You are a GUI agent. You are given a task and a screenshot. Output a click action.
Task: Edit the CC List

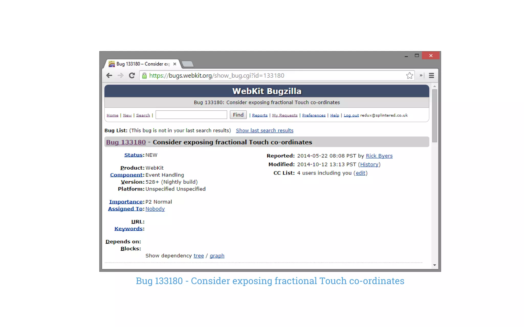pos(361,173)
